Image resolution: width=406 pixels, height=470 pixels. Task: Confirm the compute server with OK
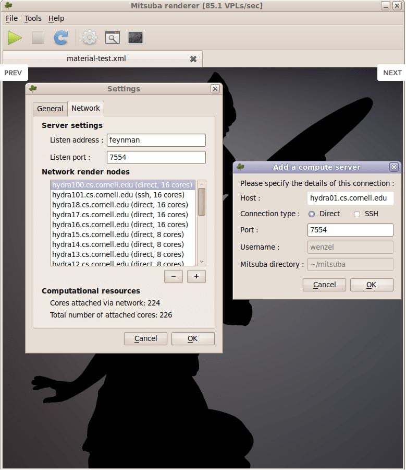pyautogui.click(x=372, y=285)
